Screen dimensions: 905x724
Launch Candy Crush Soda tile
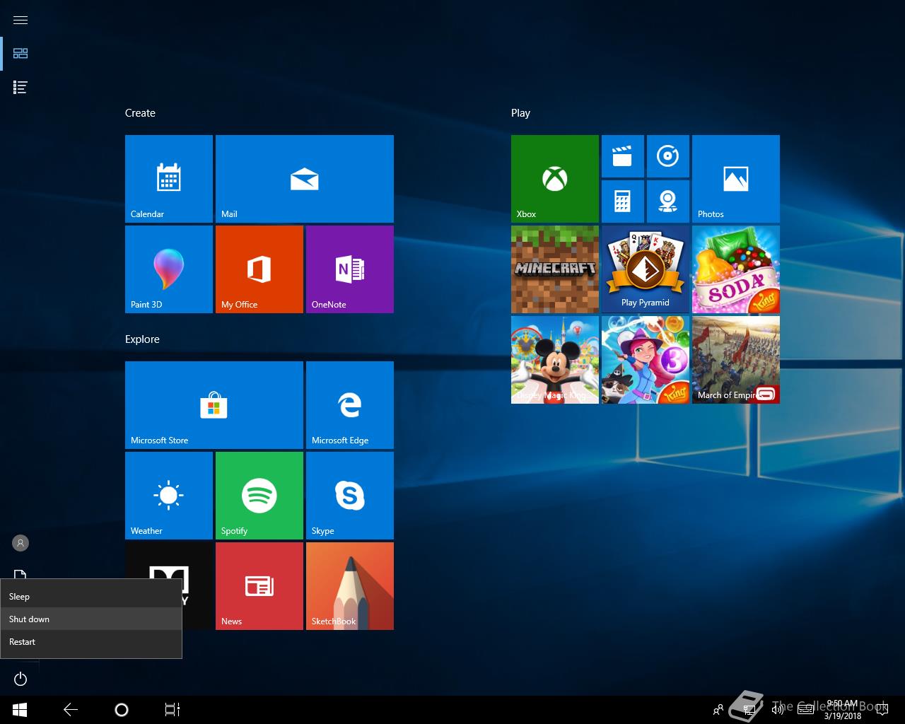(736, 269)
